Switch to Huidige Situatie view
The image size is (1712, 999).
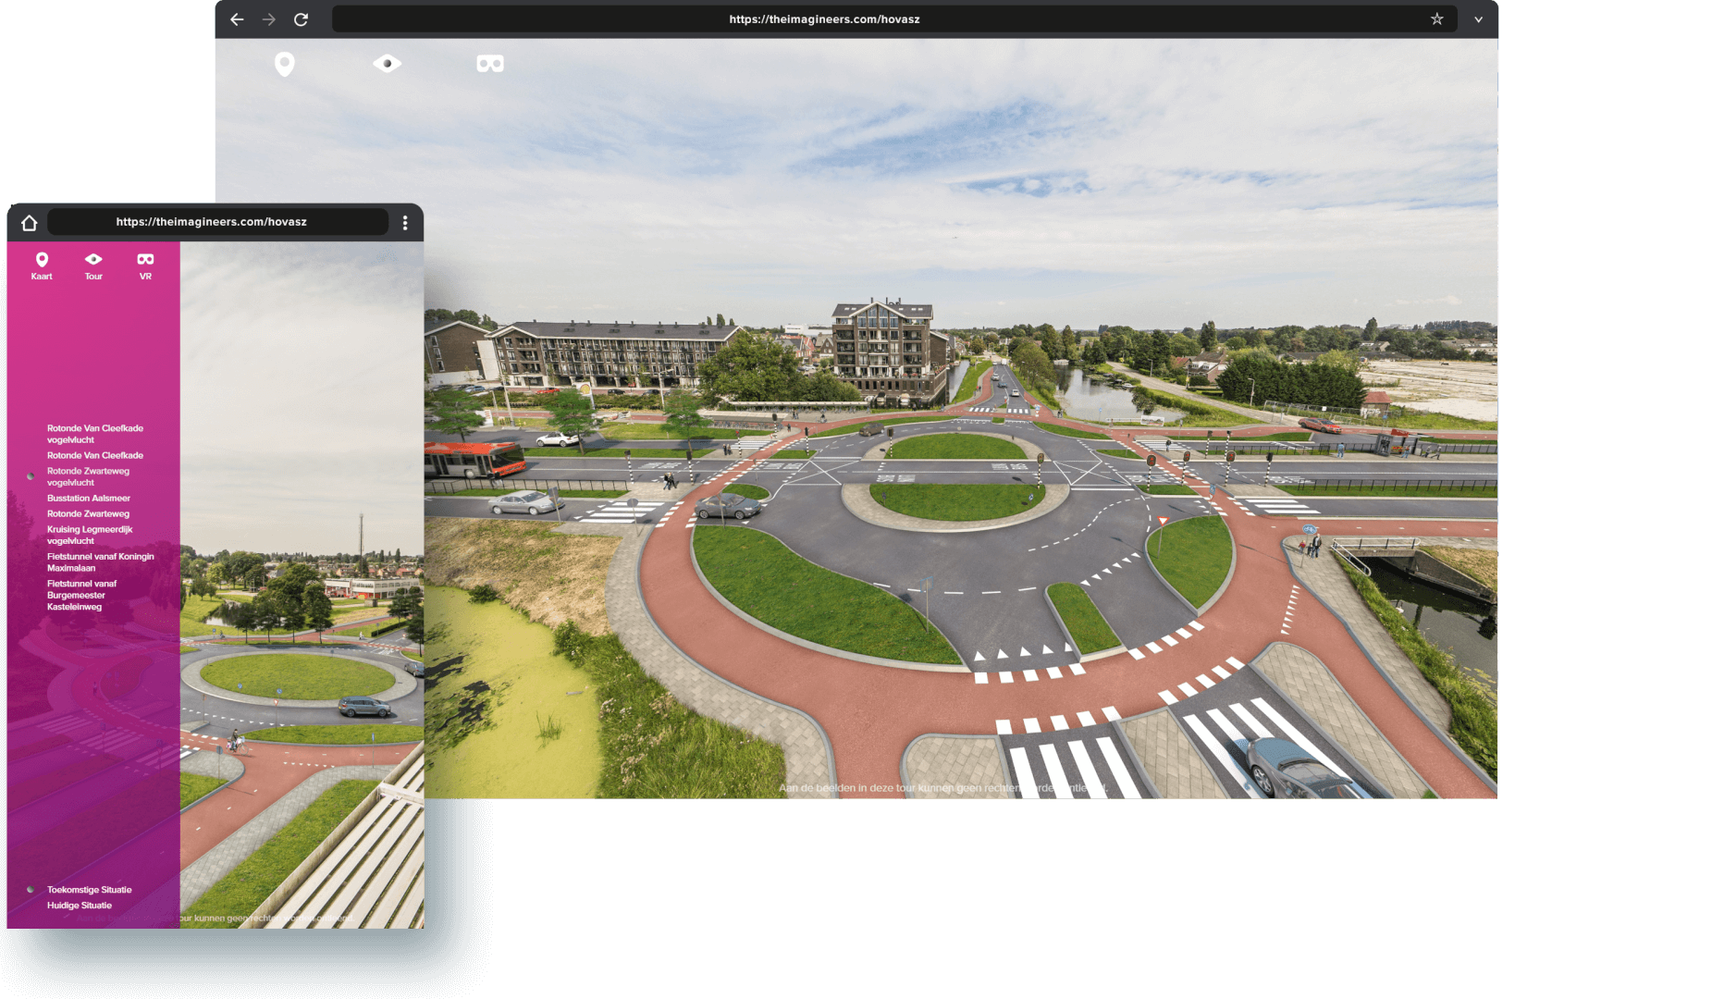pyautogui.click(x=80, y=906)
